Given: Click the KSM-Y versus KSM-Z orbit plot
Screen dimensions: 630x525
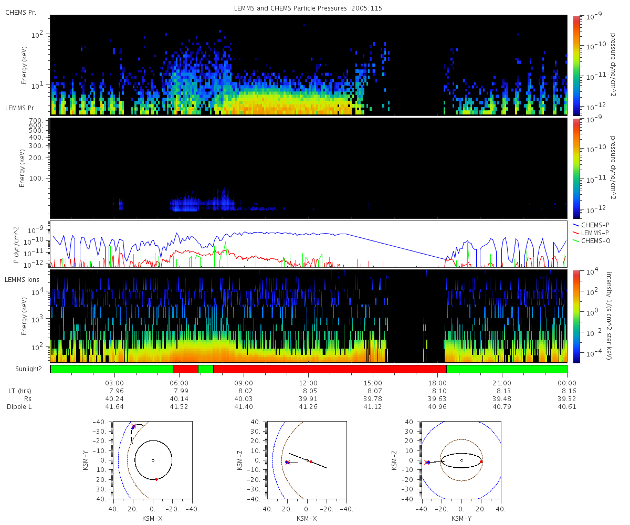Looking at the screenshot, I should coord(461,460).
